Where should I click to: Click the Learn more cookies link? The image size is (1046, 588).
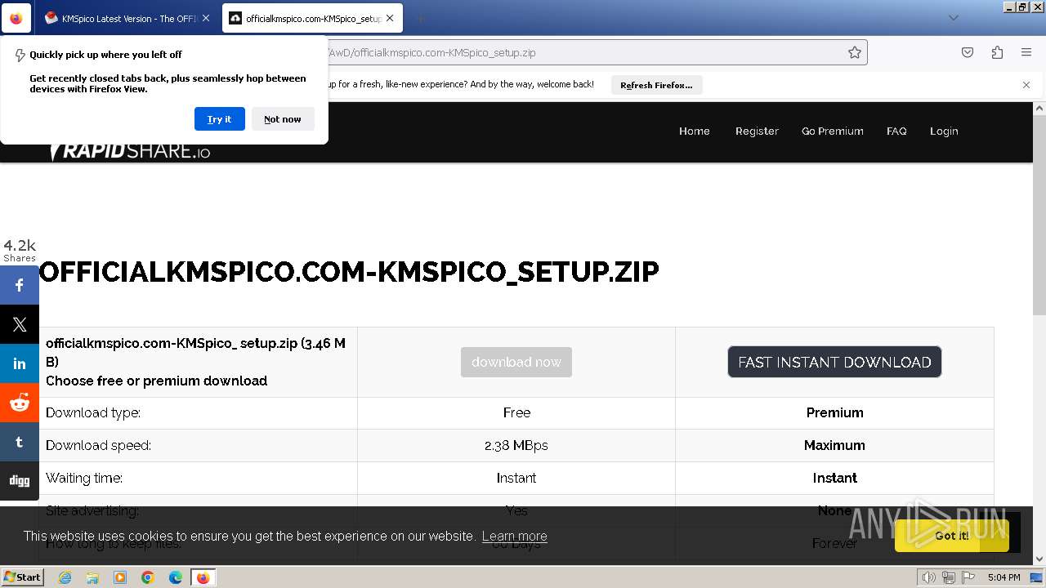tap(514, 537)
